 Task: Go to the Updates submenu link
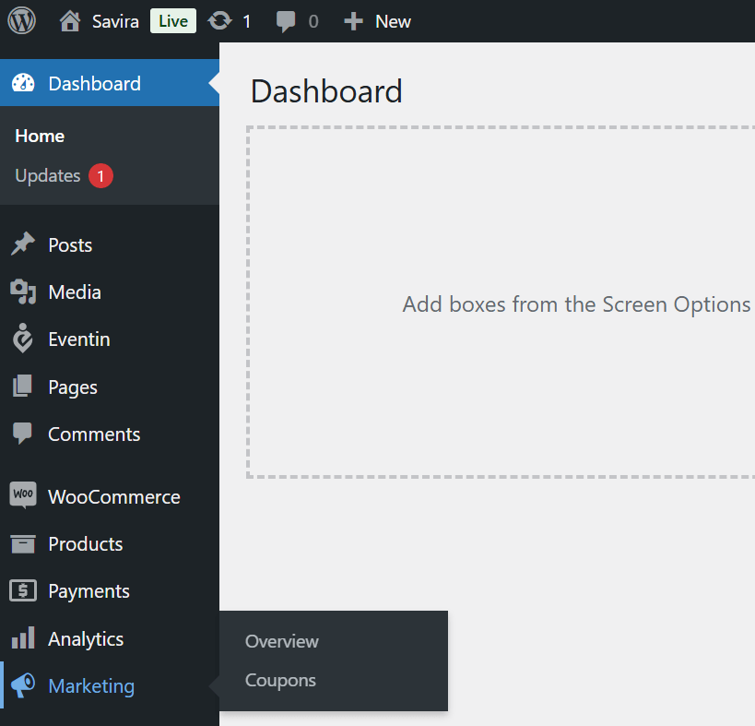point(48,175)
